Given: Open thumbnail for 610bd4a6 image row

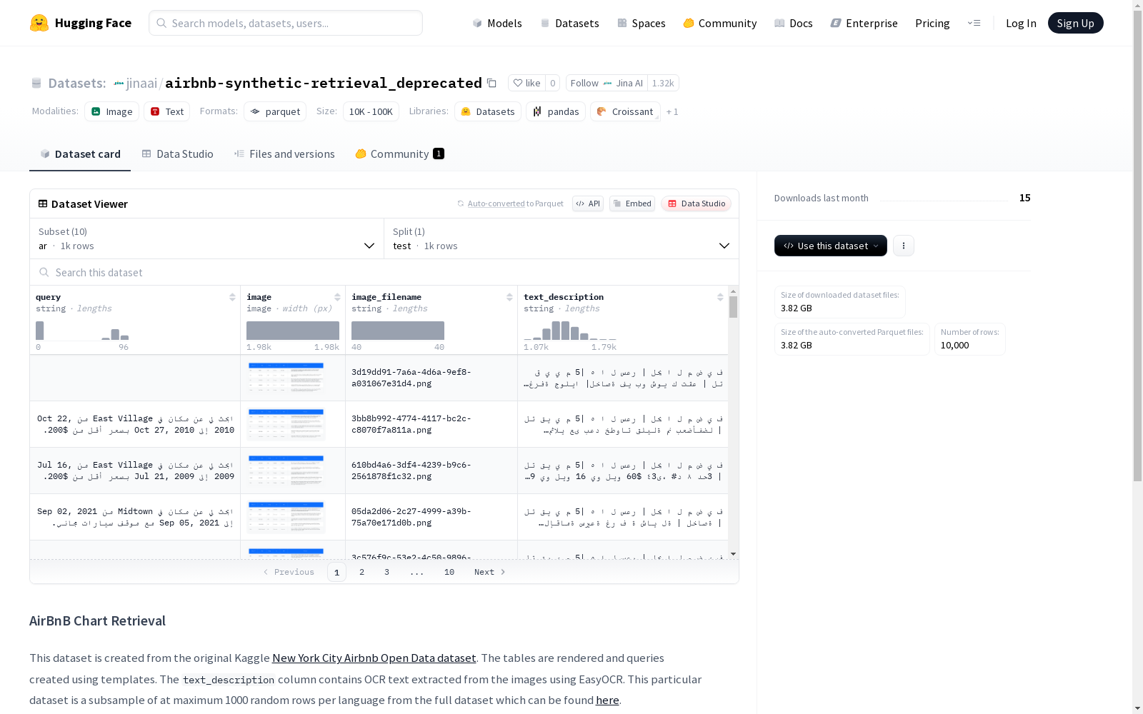Looking at the screenshot, I should point(286,471).
